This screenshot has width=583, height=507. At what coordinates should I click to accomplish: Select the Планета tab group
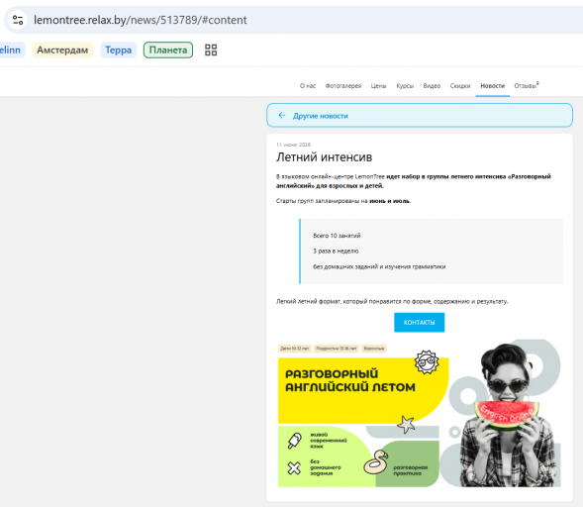168,50
